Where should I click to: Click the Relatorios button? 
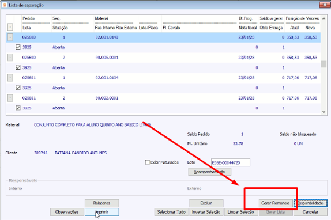pyautogui.click(x=101, y=203)
